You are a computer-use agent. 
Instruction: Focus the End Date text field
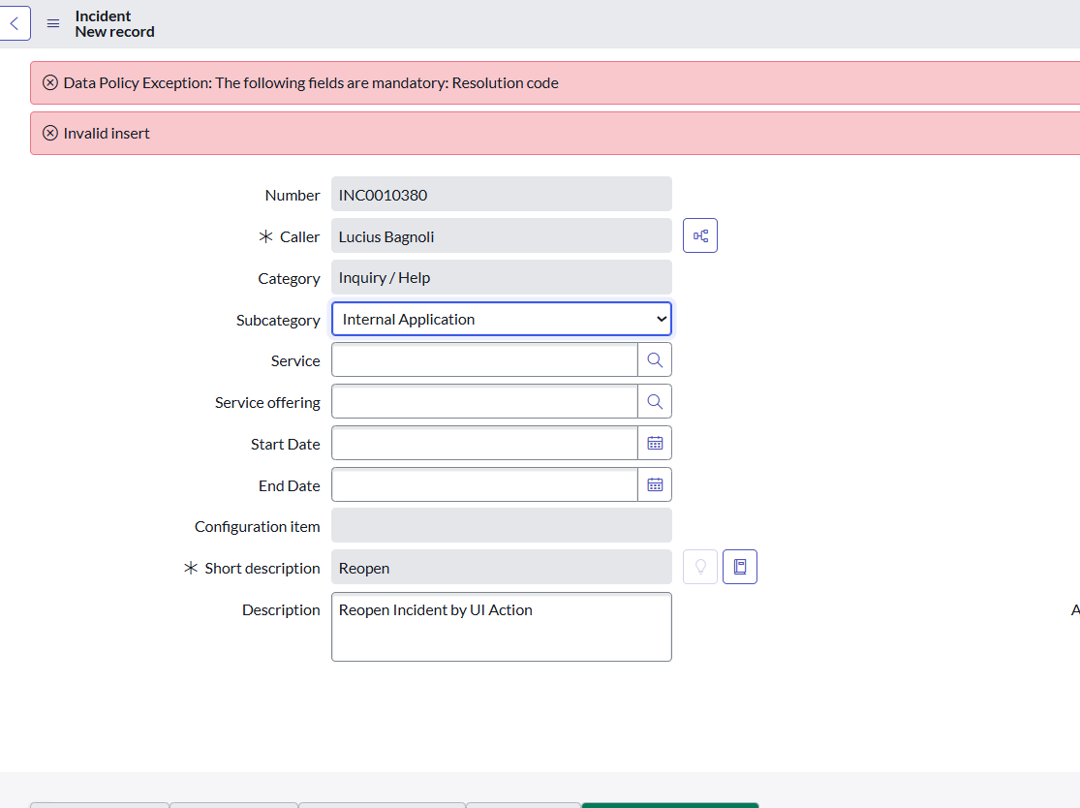pyautogui.click(x=484, y=484)
